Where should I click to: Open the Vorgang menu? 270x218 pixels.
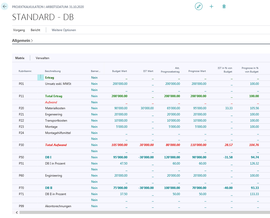click(19, 30)
